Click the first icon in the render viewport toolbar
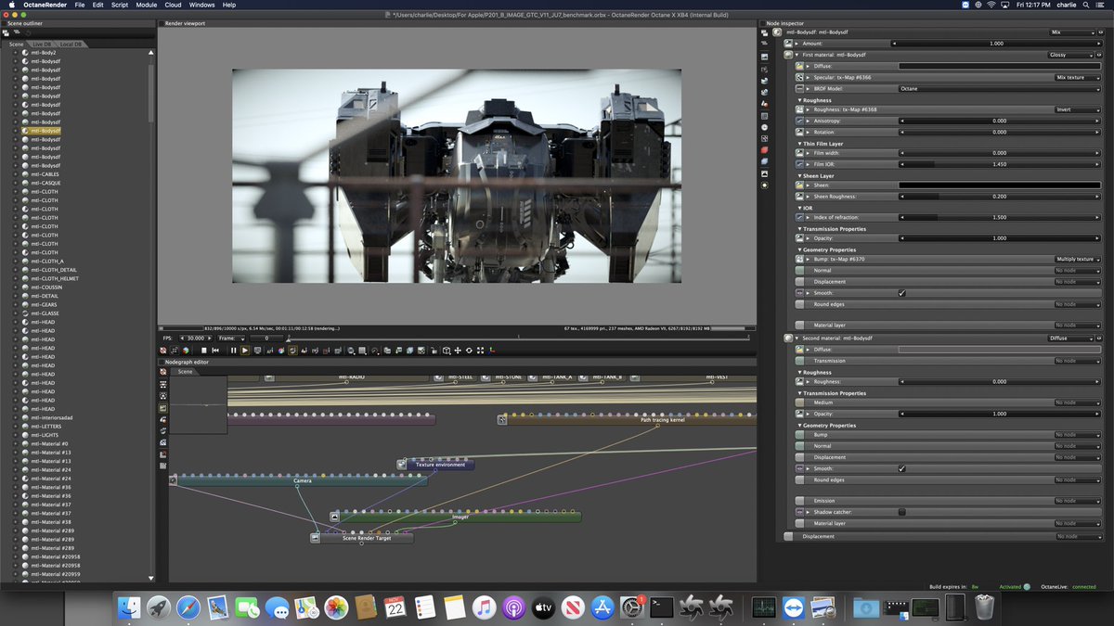The height and width of the screenshot is (626, 1114). [163, 351]
